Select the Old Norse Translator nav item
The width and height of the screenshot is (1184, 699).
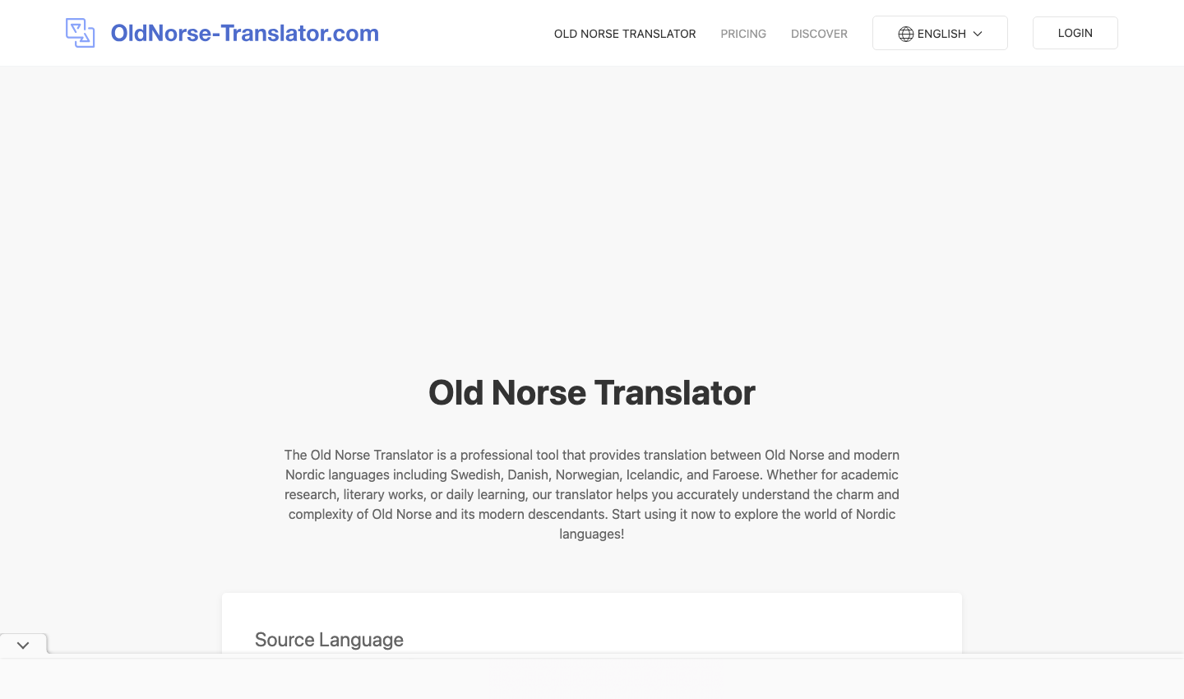tap(625, 34)
